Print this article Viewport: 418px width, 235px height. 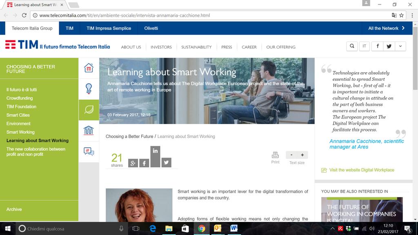pyautogui.click(x=275, y=157)
